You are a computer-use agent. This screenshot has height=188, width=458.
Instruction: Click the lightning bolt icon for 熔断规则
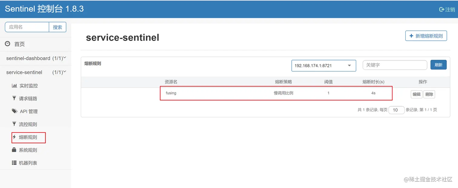pyautogui.click(x=14, y=137)
